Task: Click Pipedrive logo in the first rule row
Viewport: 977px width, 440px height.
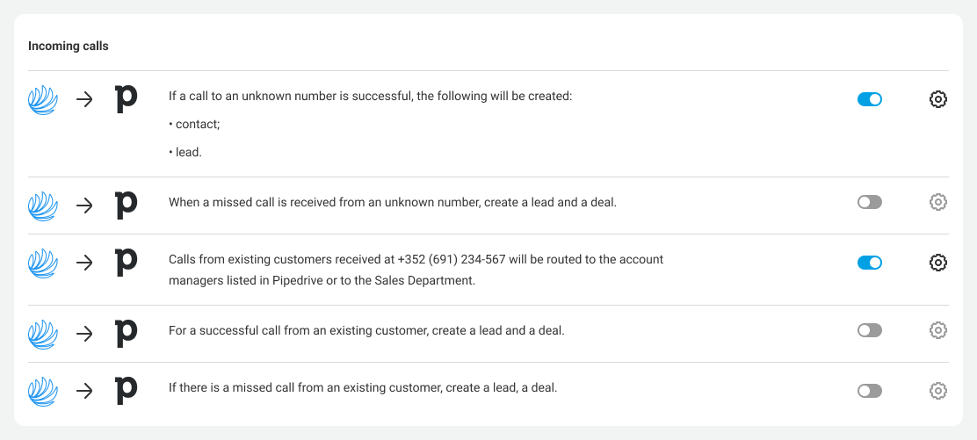Action: (x=127, y=99)
